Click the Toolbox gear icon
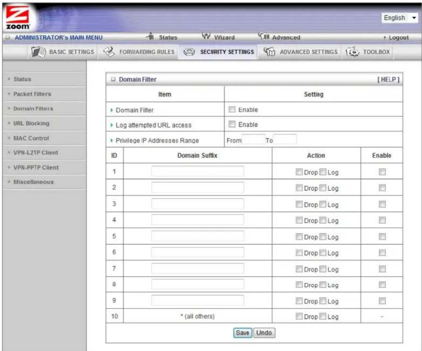Screen dimensions: 422x351 pos(352,52)
